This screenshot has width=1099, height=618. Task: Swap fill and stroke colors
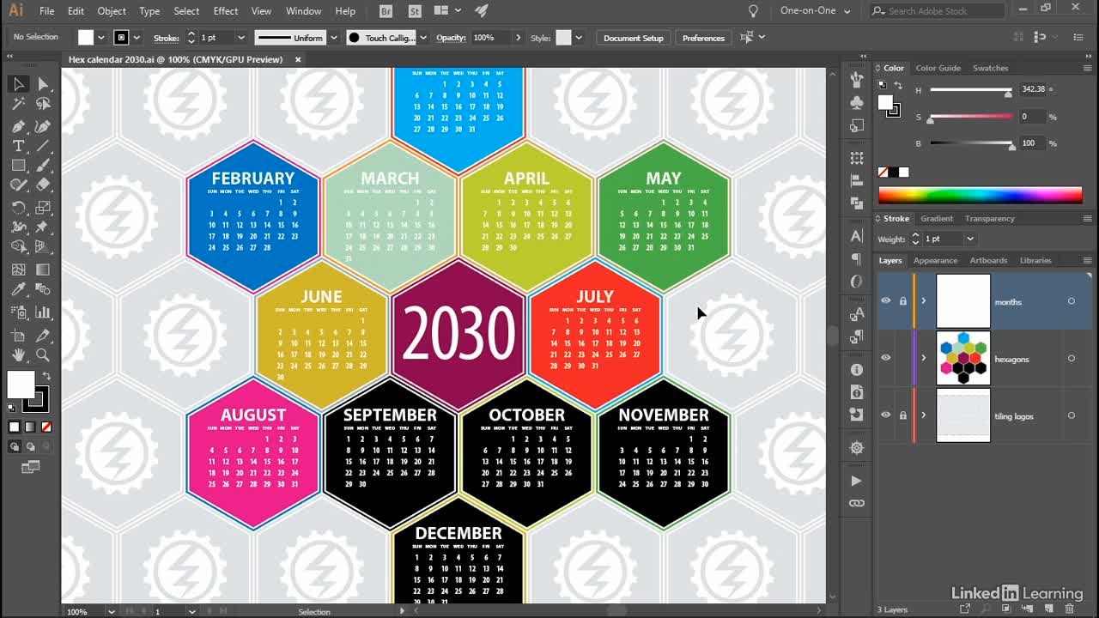[46, 376]
